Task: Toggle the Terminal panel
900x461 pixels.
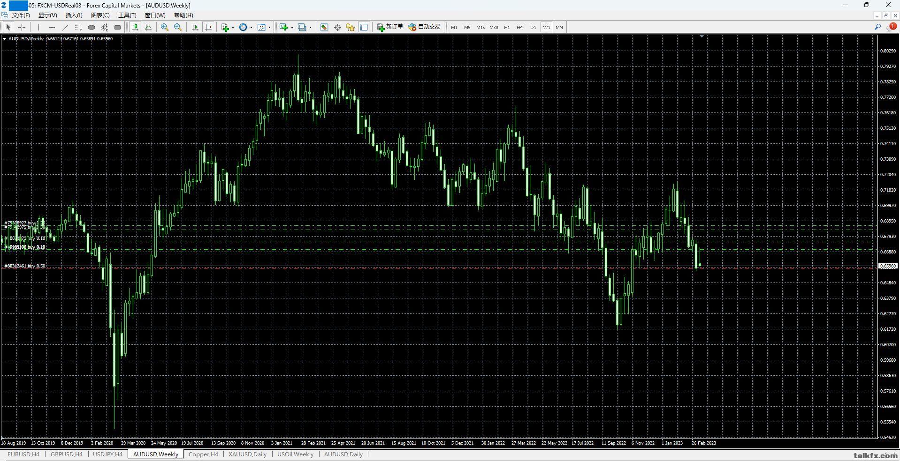Action: (x=364, y=27)
